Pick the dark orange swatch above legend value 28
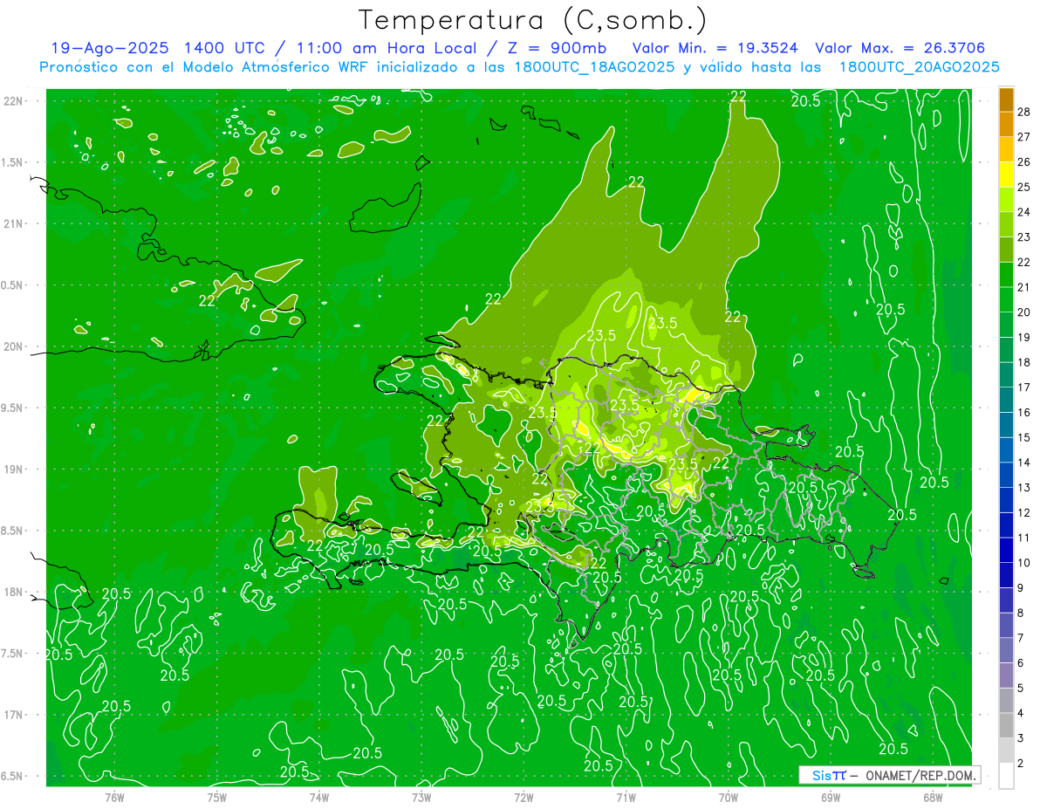1047x809 pixels. coord(1006,99)
